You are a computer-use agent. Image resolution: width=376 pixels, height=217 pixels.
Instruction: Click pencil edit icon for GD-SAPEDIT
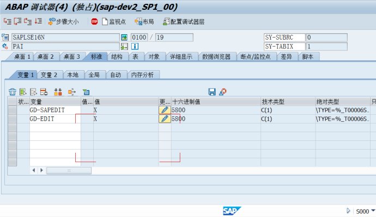click(x=165, y=110)
